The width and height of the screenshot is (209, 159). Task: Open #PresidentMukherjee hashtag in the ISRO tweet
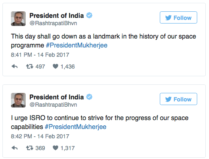pos(76,127)
